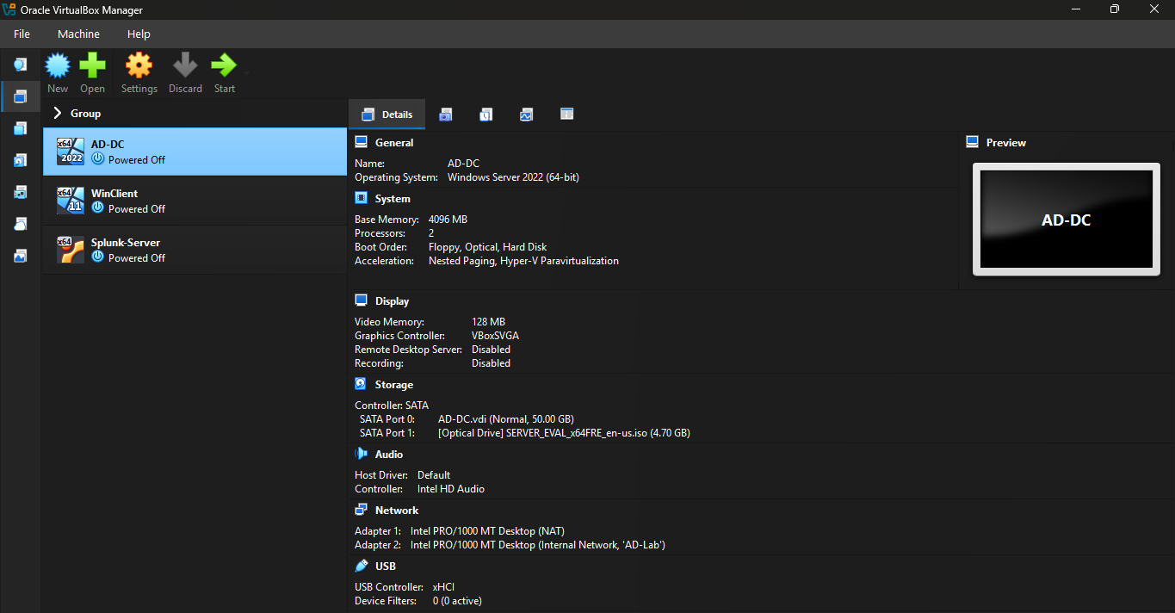
Task: Open the Start button dropdown arrow
Action: pos(246,73)
